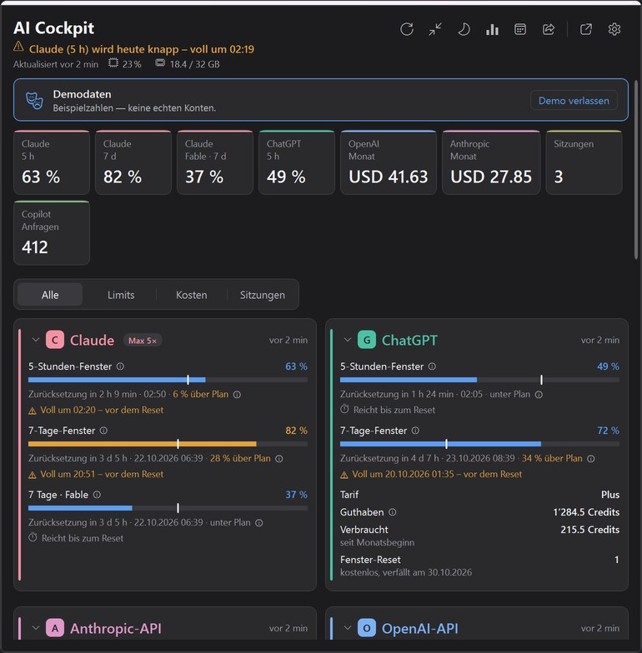Viewport: 642px width, 653px height.
Task: Collapse the Claude card chevron
Action: point(36,340)
